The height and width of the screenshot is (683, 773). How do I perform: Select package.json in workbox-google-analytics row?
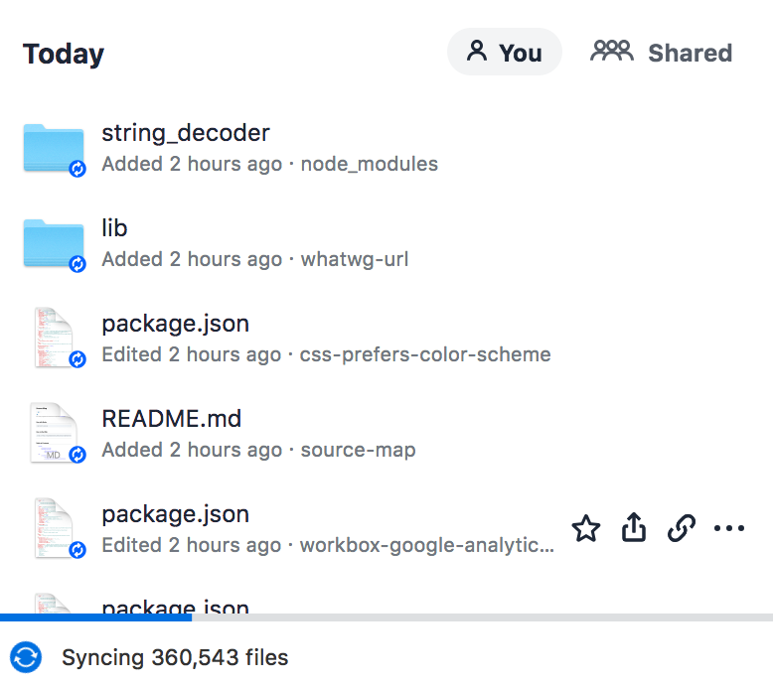175,514
